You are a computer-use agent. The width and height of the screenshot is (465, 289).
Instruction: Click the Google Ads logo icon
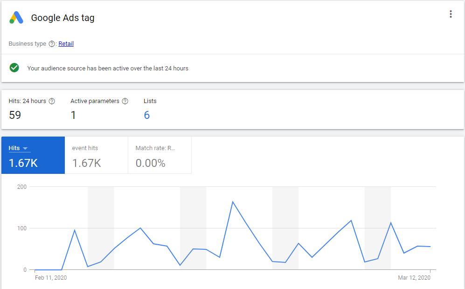(x=16, y=18)
